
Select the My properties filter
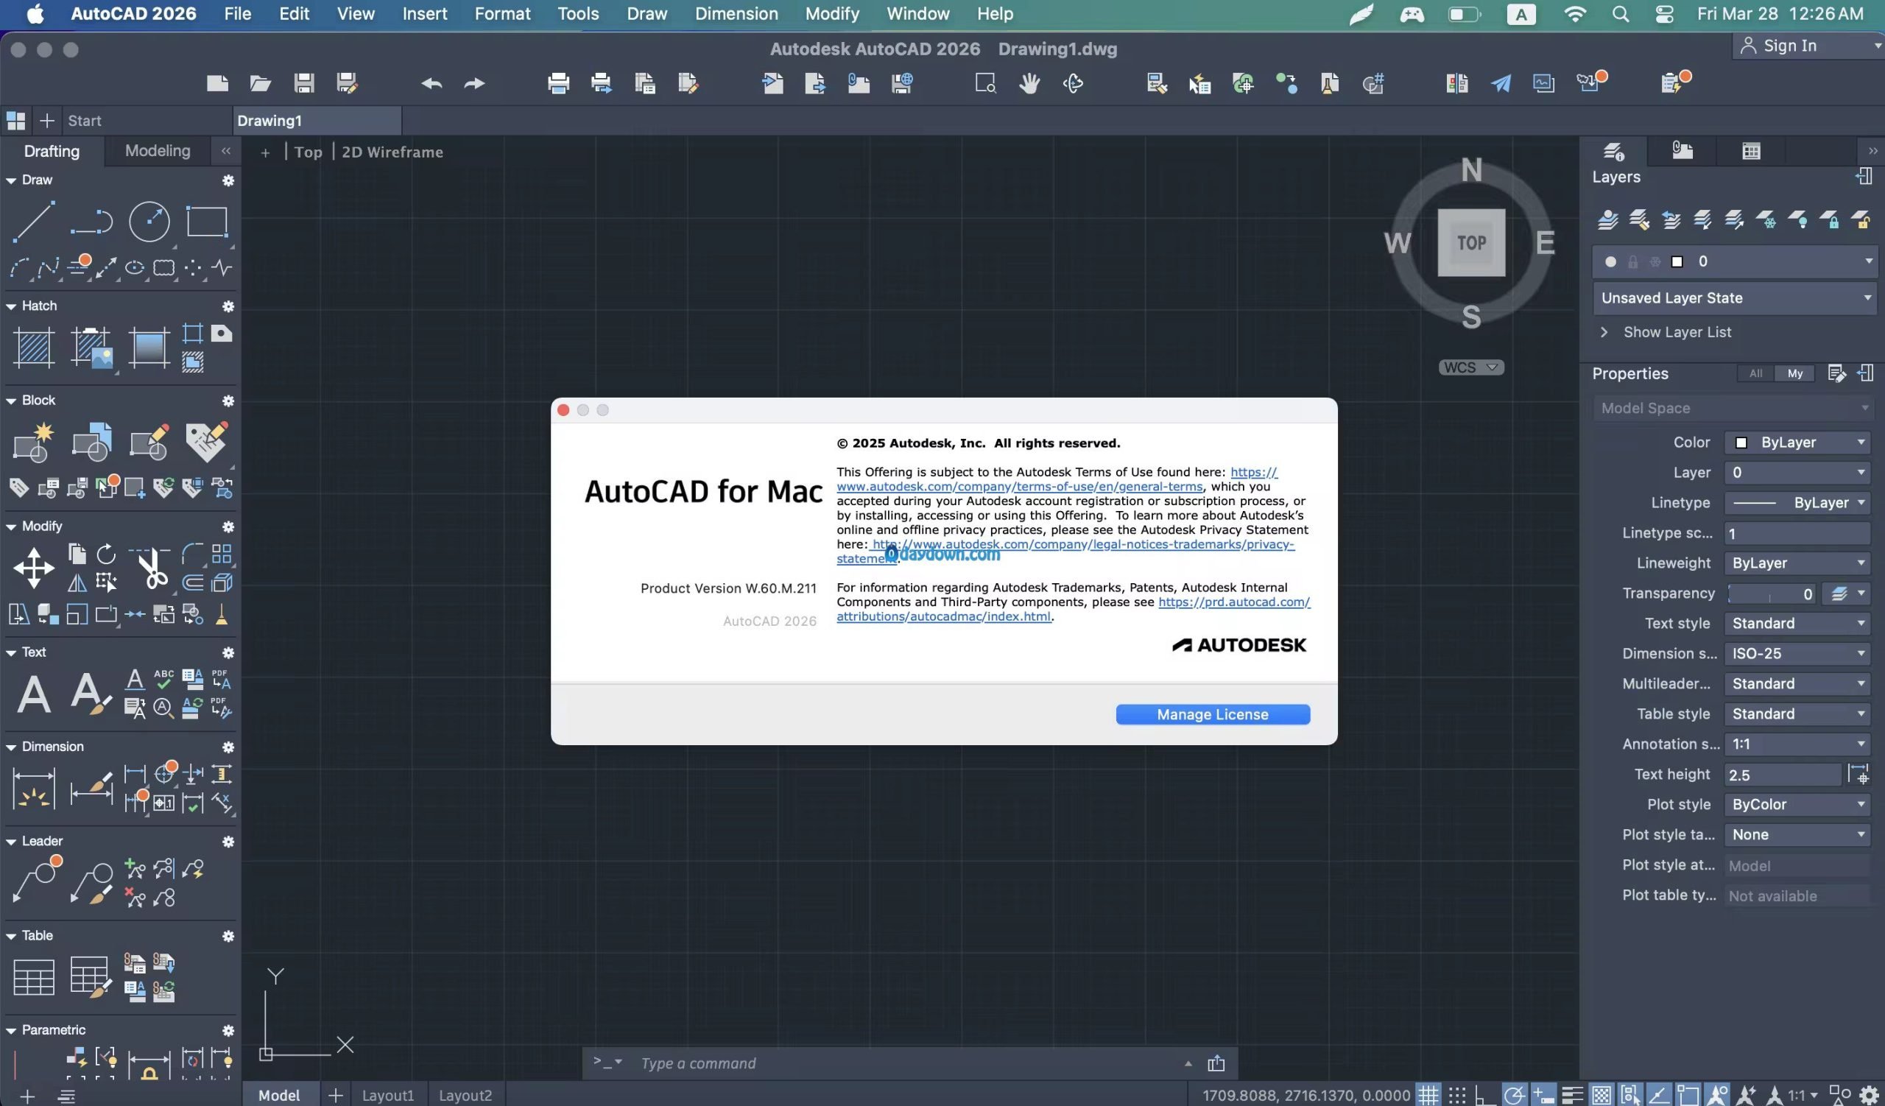pyautogui.click(x=1794, y=373)
